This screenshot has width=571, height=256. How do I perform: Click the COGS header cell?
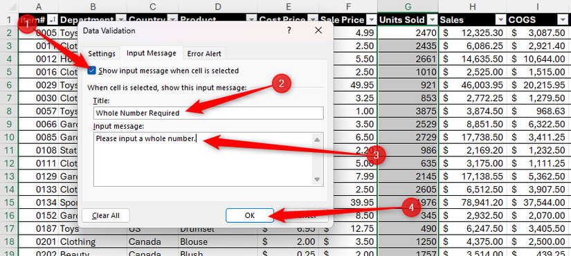click(x=538, y=20)
